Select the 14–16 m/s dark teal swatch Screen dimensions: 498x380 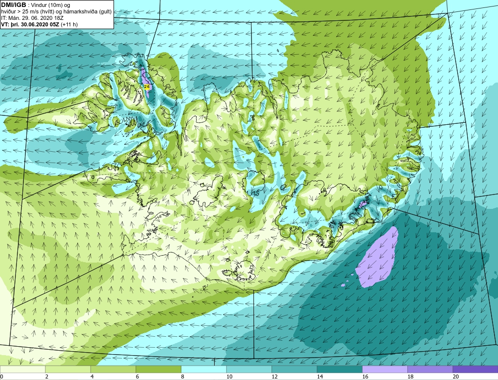click(340, 370)
